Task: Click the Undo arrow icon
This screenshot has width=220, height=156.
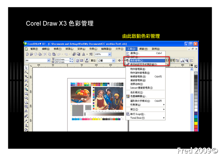Action: [59, 54]
